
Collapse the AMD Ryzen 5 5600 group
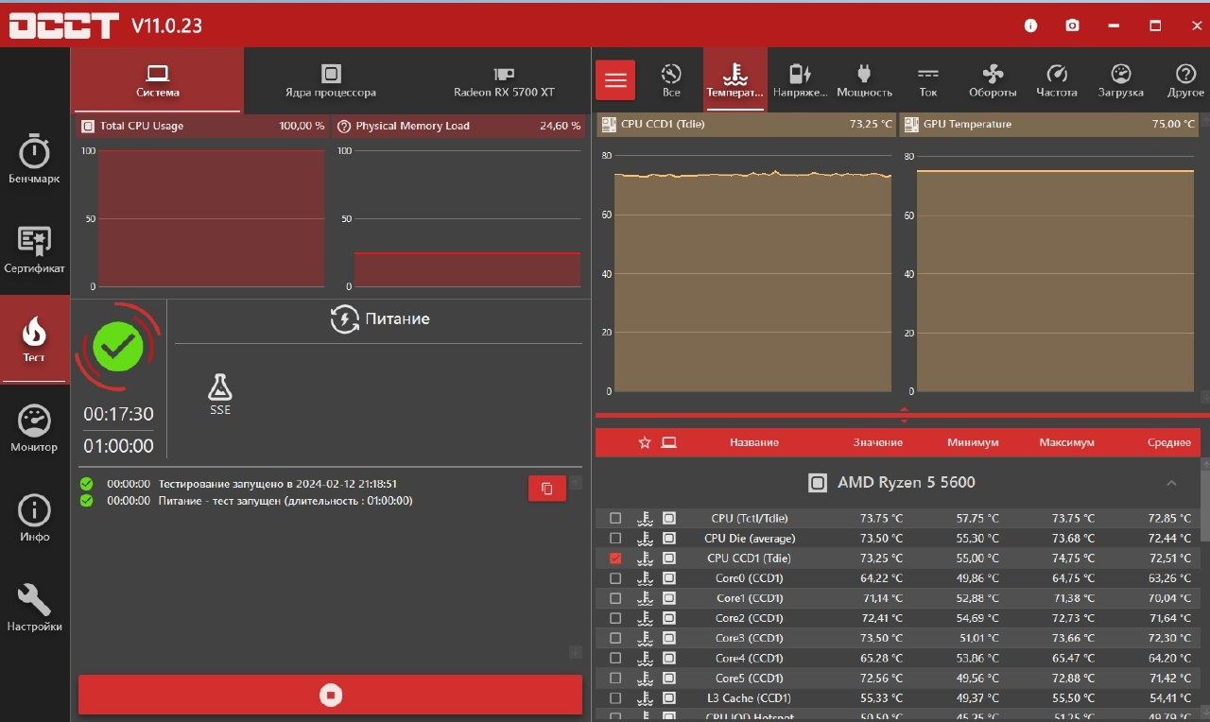(x=1171, y=483)
